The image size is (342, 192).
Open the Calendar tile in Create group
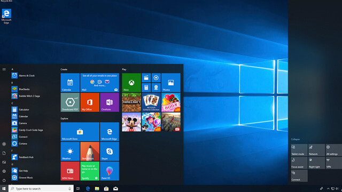(70, 83)
